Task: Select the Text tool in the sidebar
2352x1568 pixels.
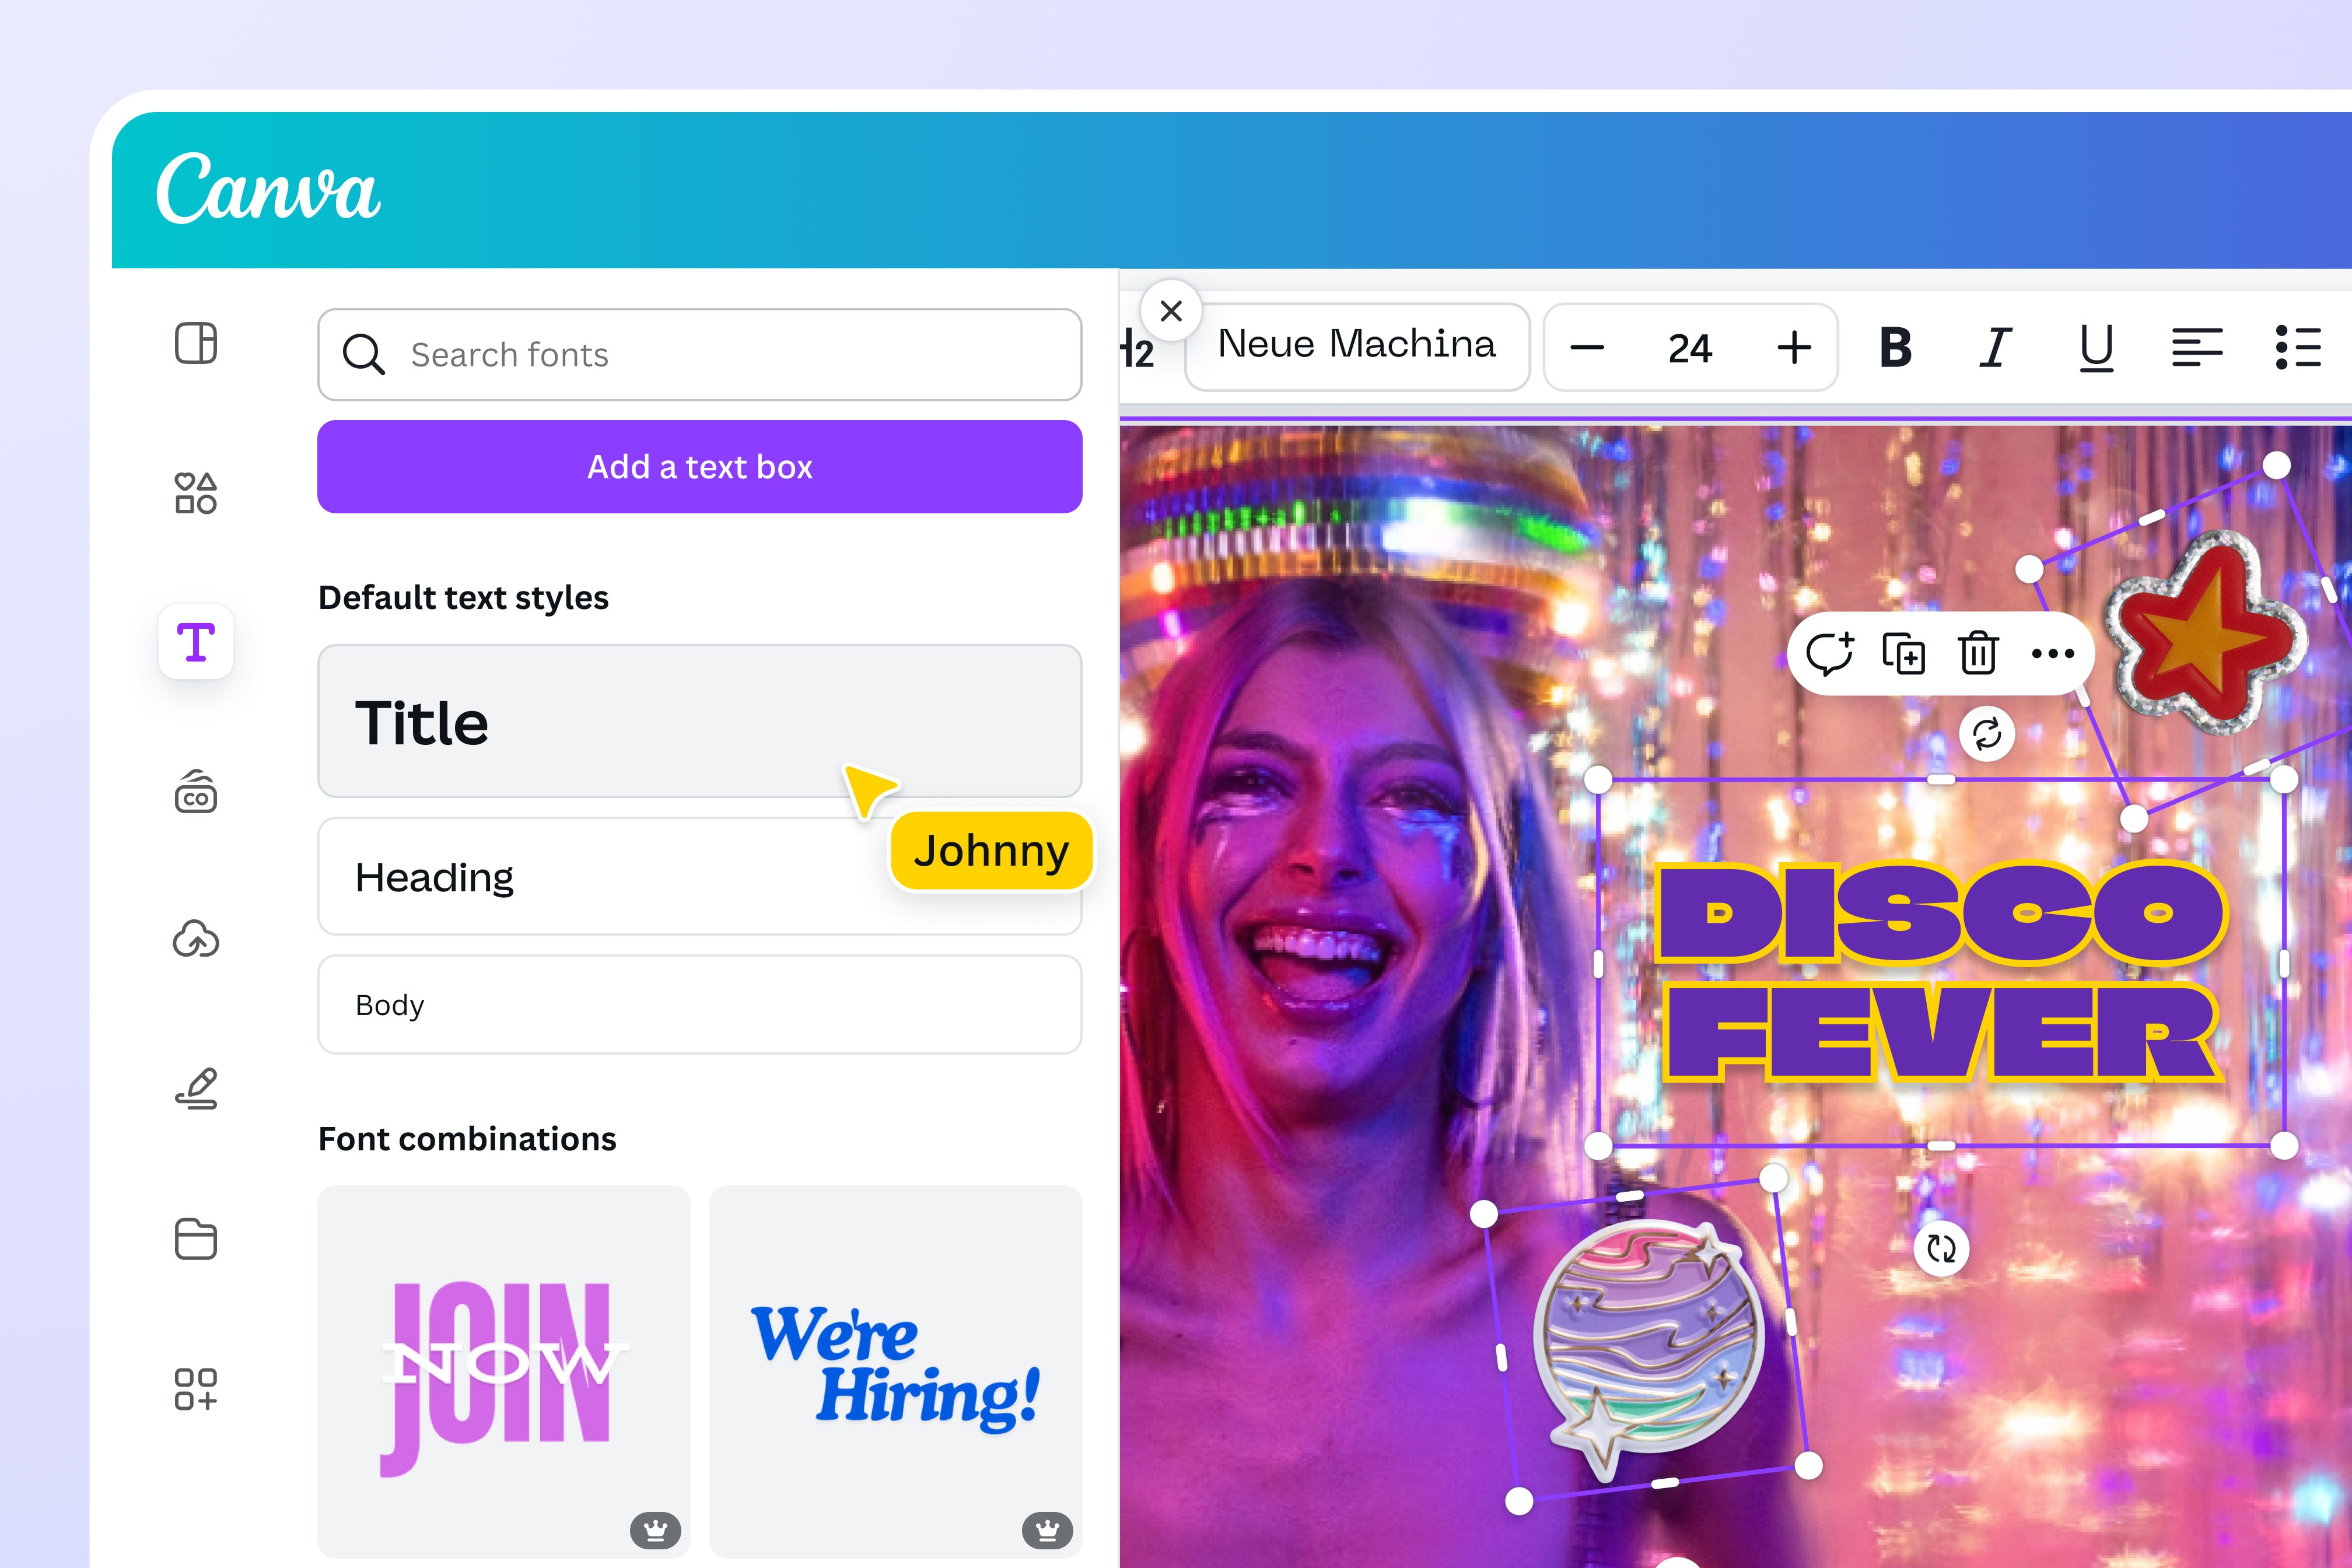Action: pos(196,643)
